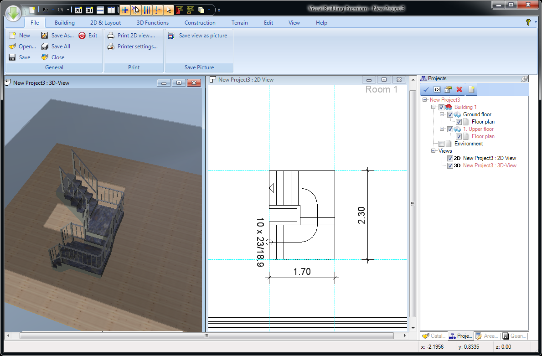The width and height of the screenshot is (542, 356).
Task: Click the blue checkmark icon in Projects panel
Action: coord(426,89)
